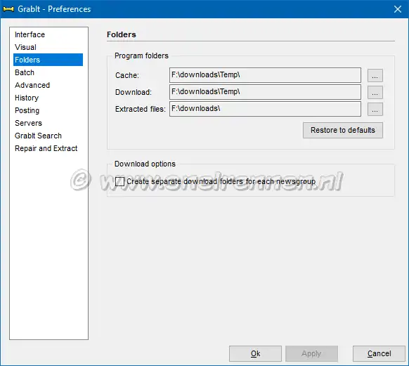The image size is (409, 366).
Task: Click the Extracted files path field
Action: (265, 109)
